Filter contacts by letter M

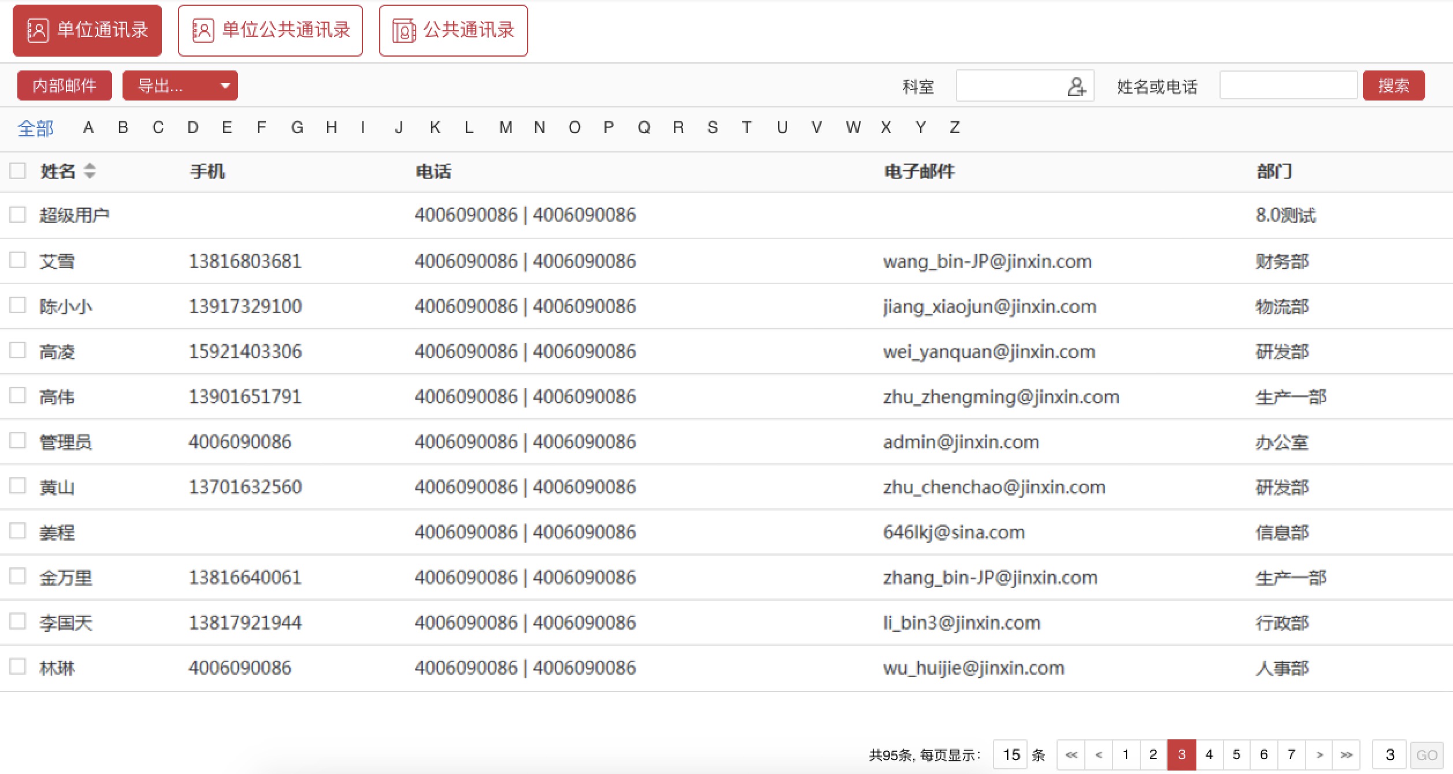point(505,128)
